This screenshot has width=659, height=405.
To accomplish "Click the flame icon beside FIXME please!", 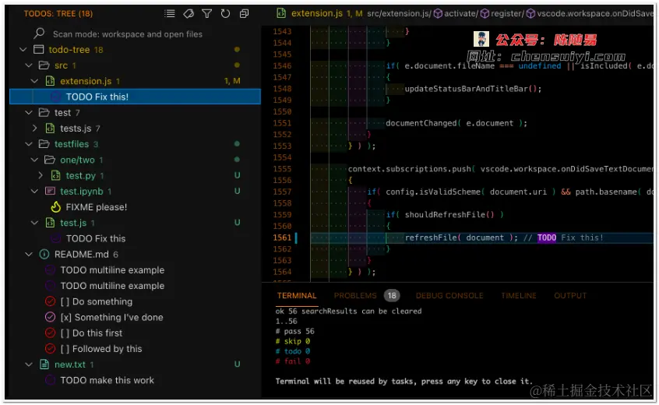I will coord(55,206).
